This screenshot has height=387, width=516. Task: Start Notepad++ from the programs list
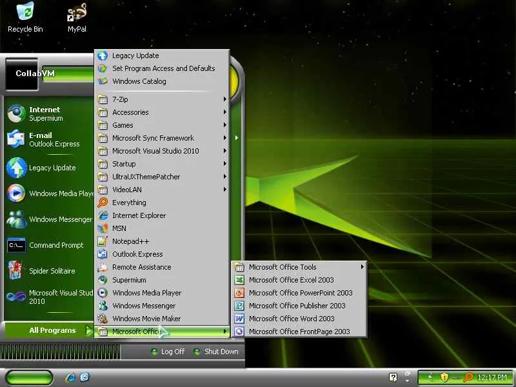pos(162,241)
